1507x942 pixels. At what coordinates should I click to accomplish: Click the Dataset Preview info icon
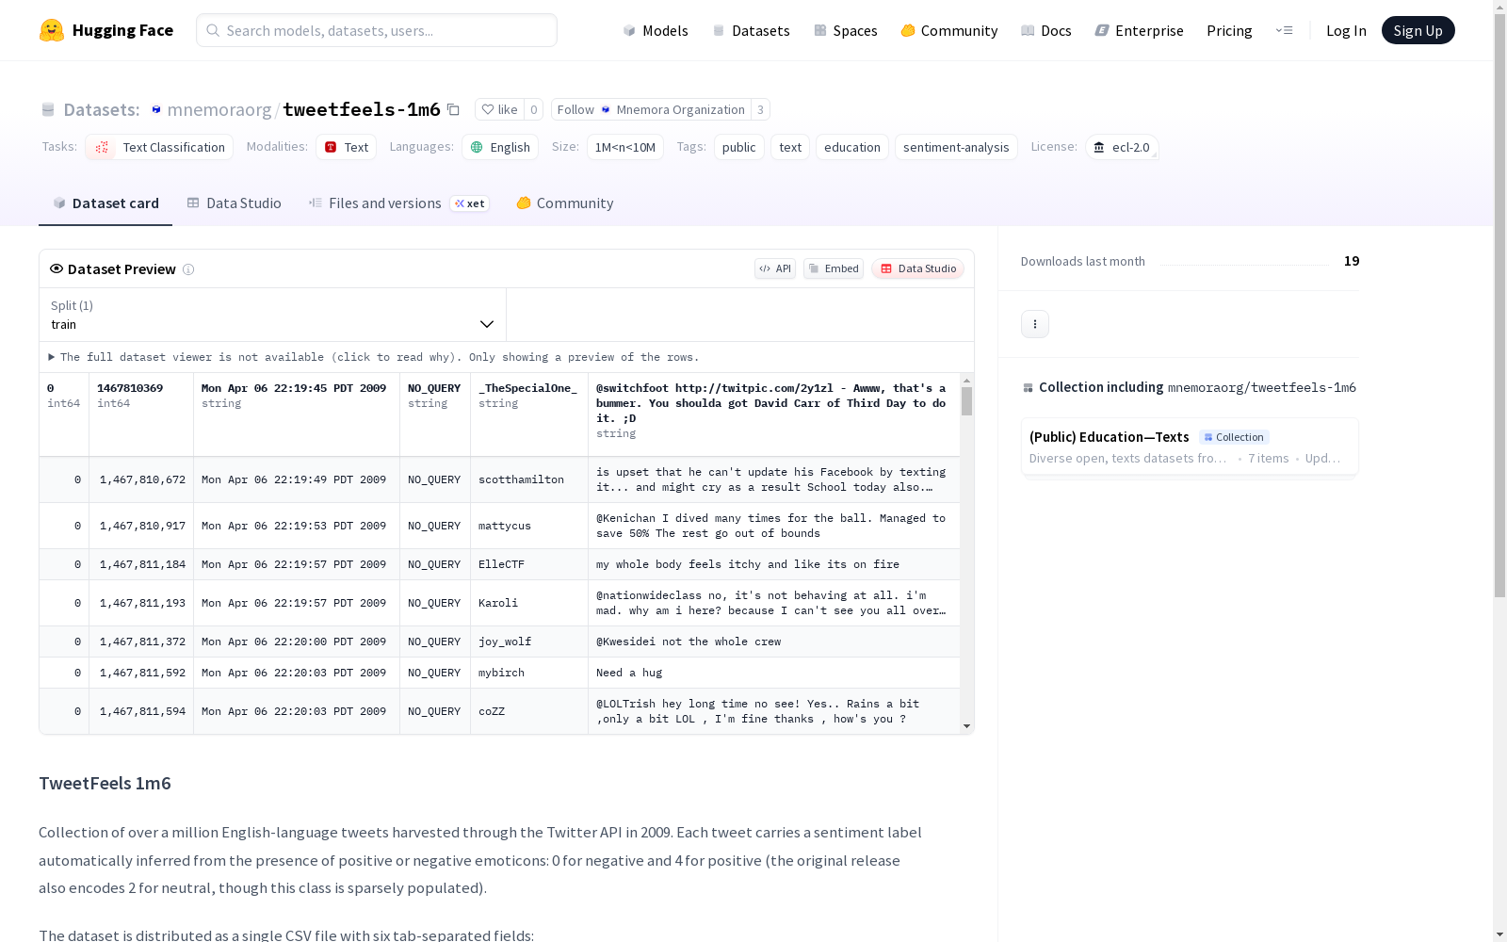[x=188, y=269]
